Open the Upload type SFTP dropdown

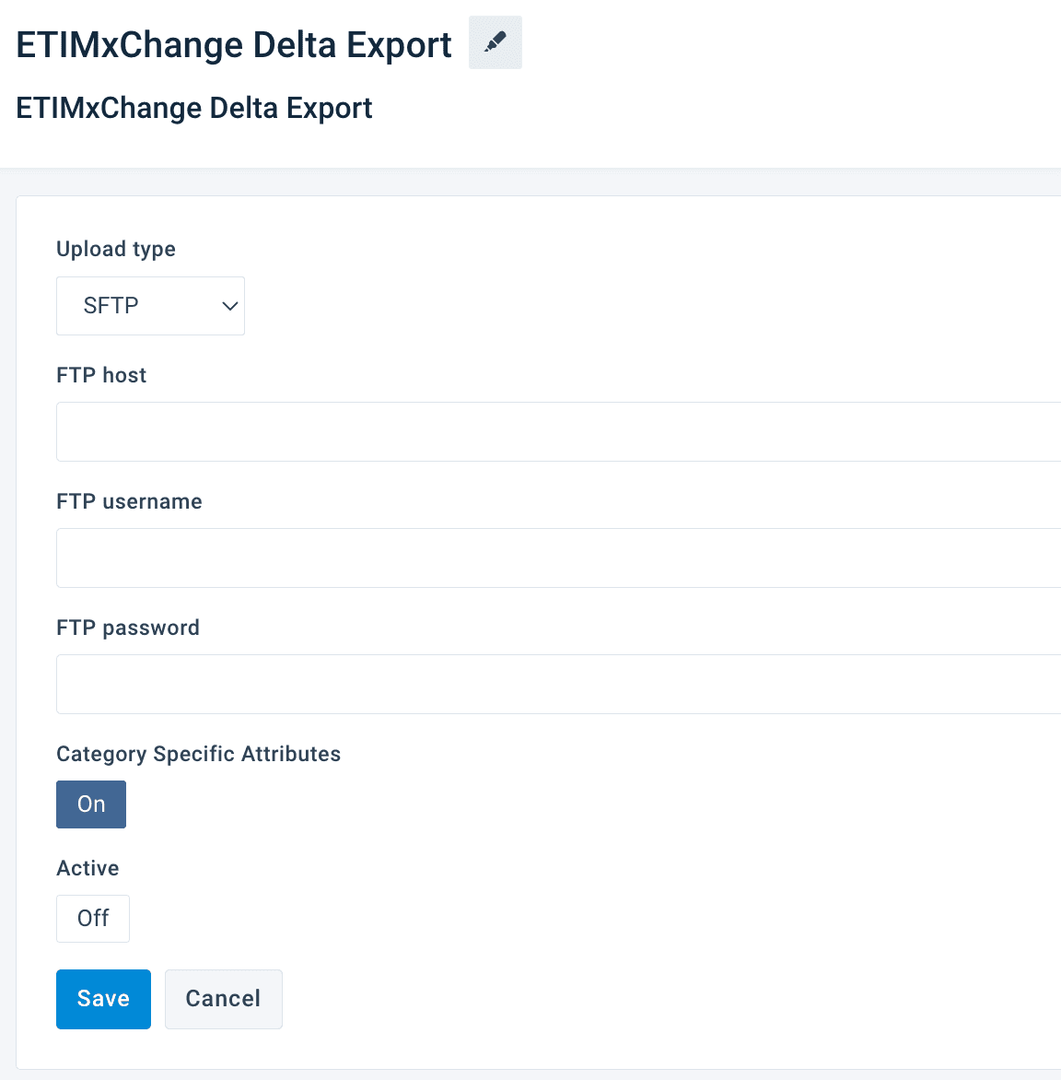tap(150, 306)
